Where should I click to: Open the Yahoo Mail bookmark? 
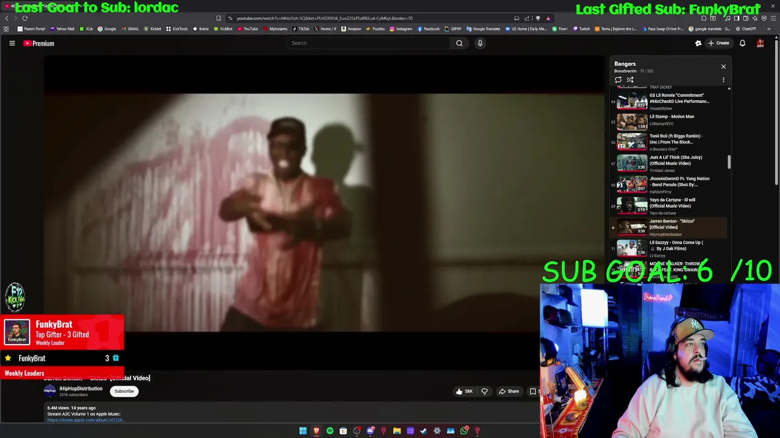pyautogui.click(x=62, y=29)
